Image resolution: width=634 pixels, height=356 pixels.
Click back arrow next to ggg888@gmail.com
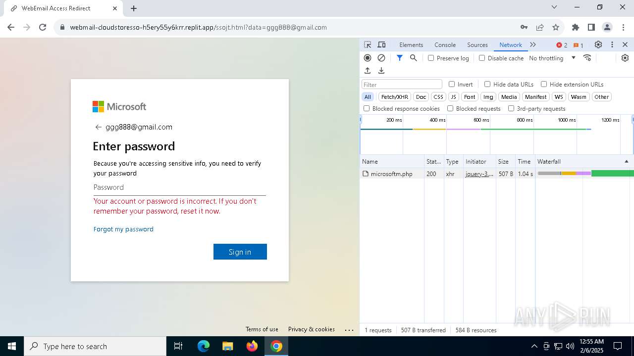(98, 127)
